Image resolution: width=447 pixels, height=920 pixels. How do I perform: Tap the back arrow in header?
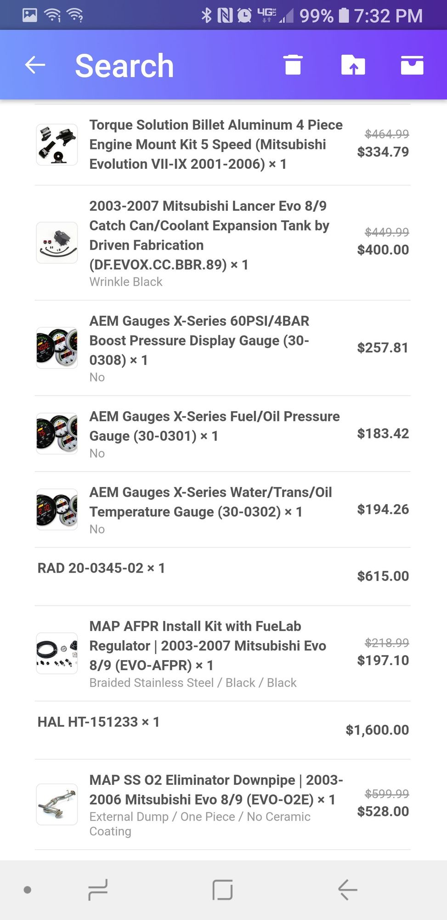pos(35,65)
